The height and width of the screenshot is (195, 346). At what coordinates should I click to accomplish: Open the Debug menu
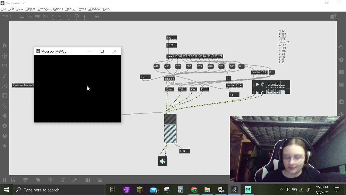70,9
